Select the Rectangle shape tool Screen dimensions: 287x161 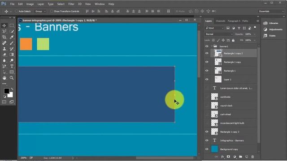pyautogui.click(x=12, y=72)
